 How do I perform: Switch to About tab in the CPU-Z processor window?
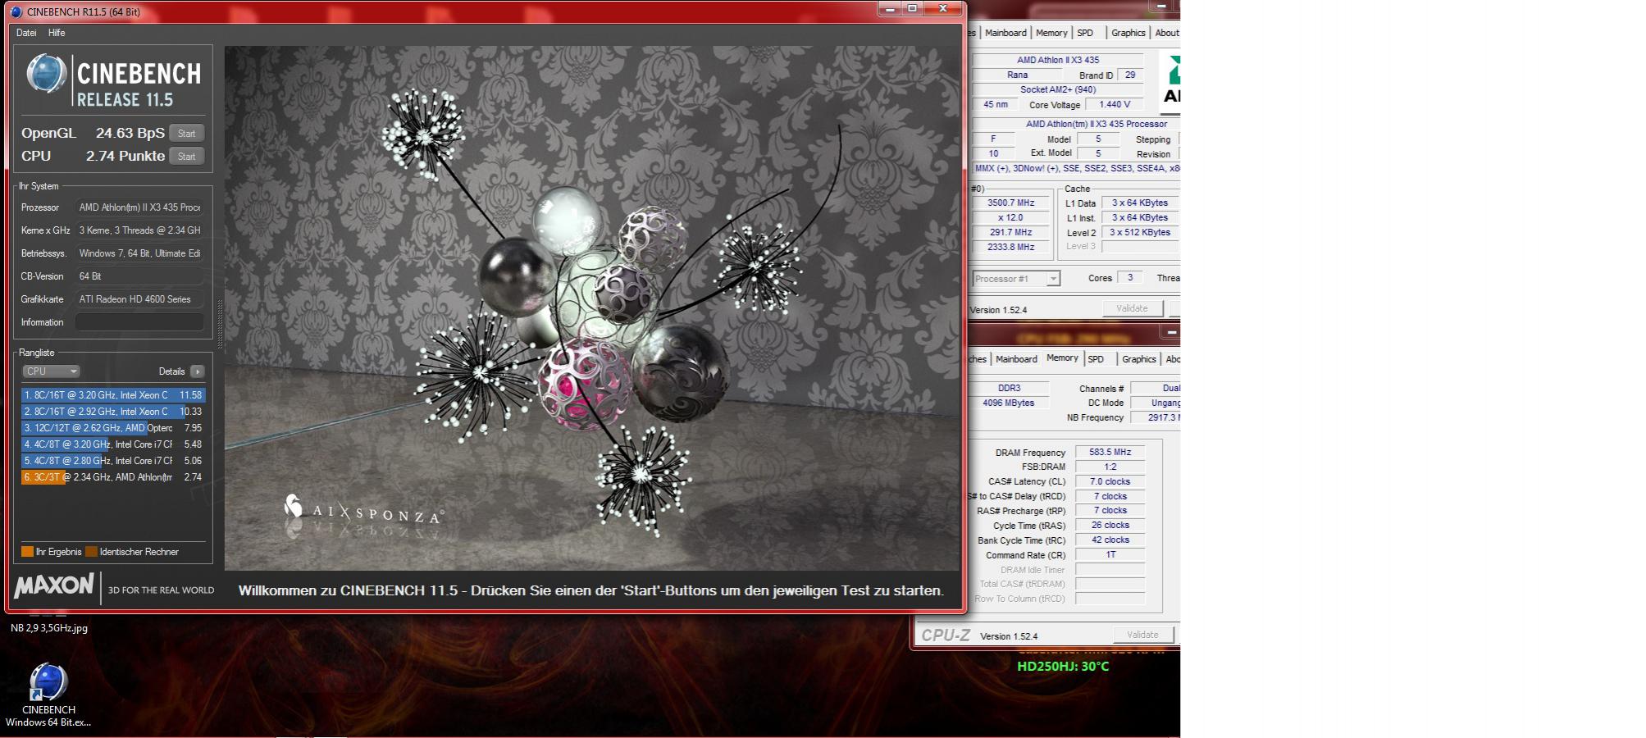click(1166, 33)
